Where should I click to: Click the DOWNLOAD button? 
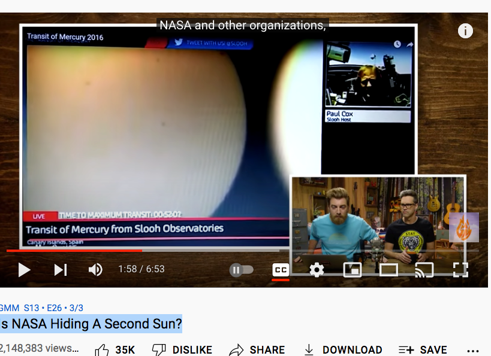(x=343, y=350)
